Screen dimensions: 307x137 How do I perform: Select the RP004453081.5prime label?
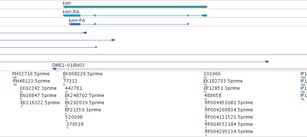tap(229, 103)
